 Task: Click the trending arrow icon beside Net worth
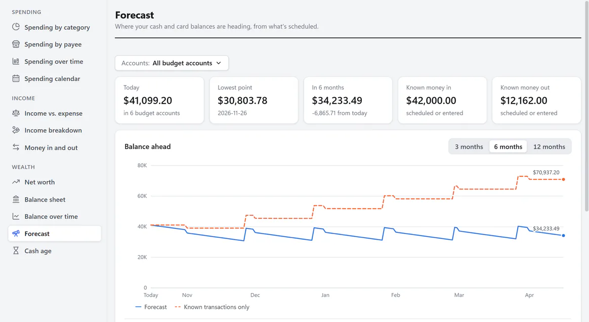[16, 182]
